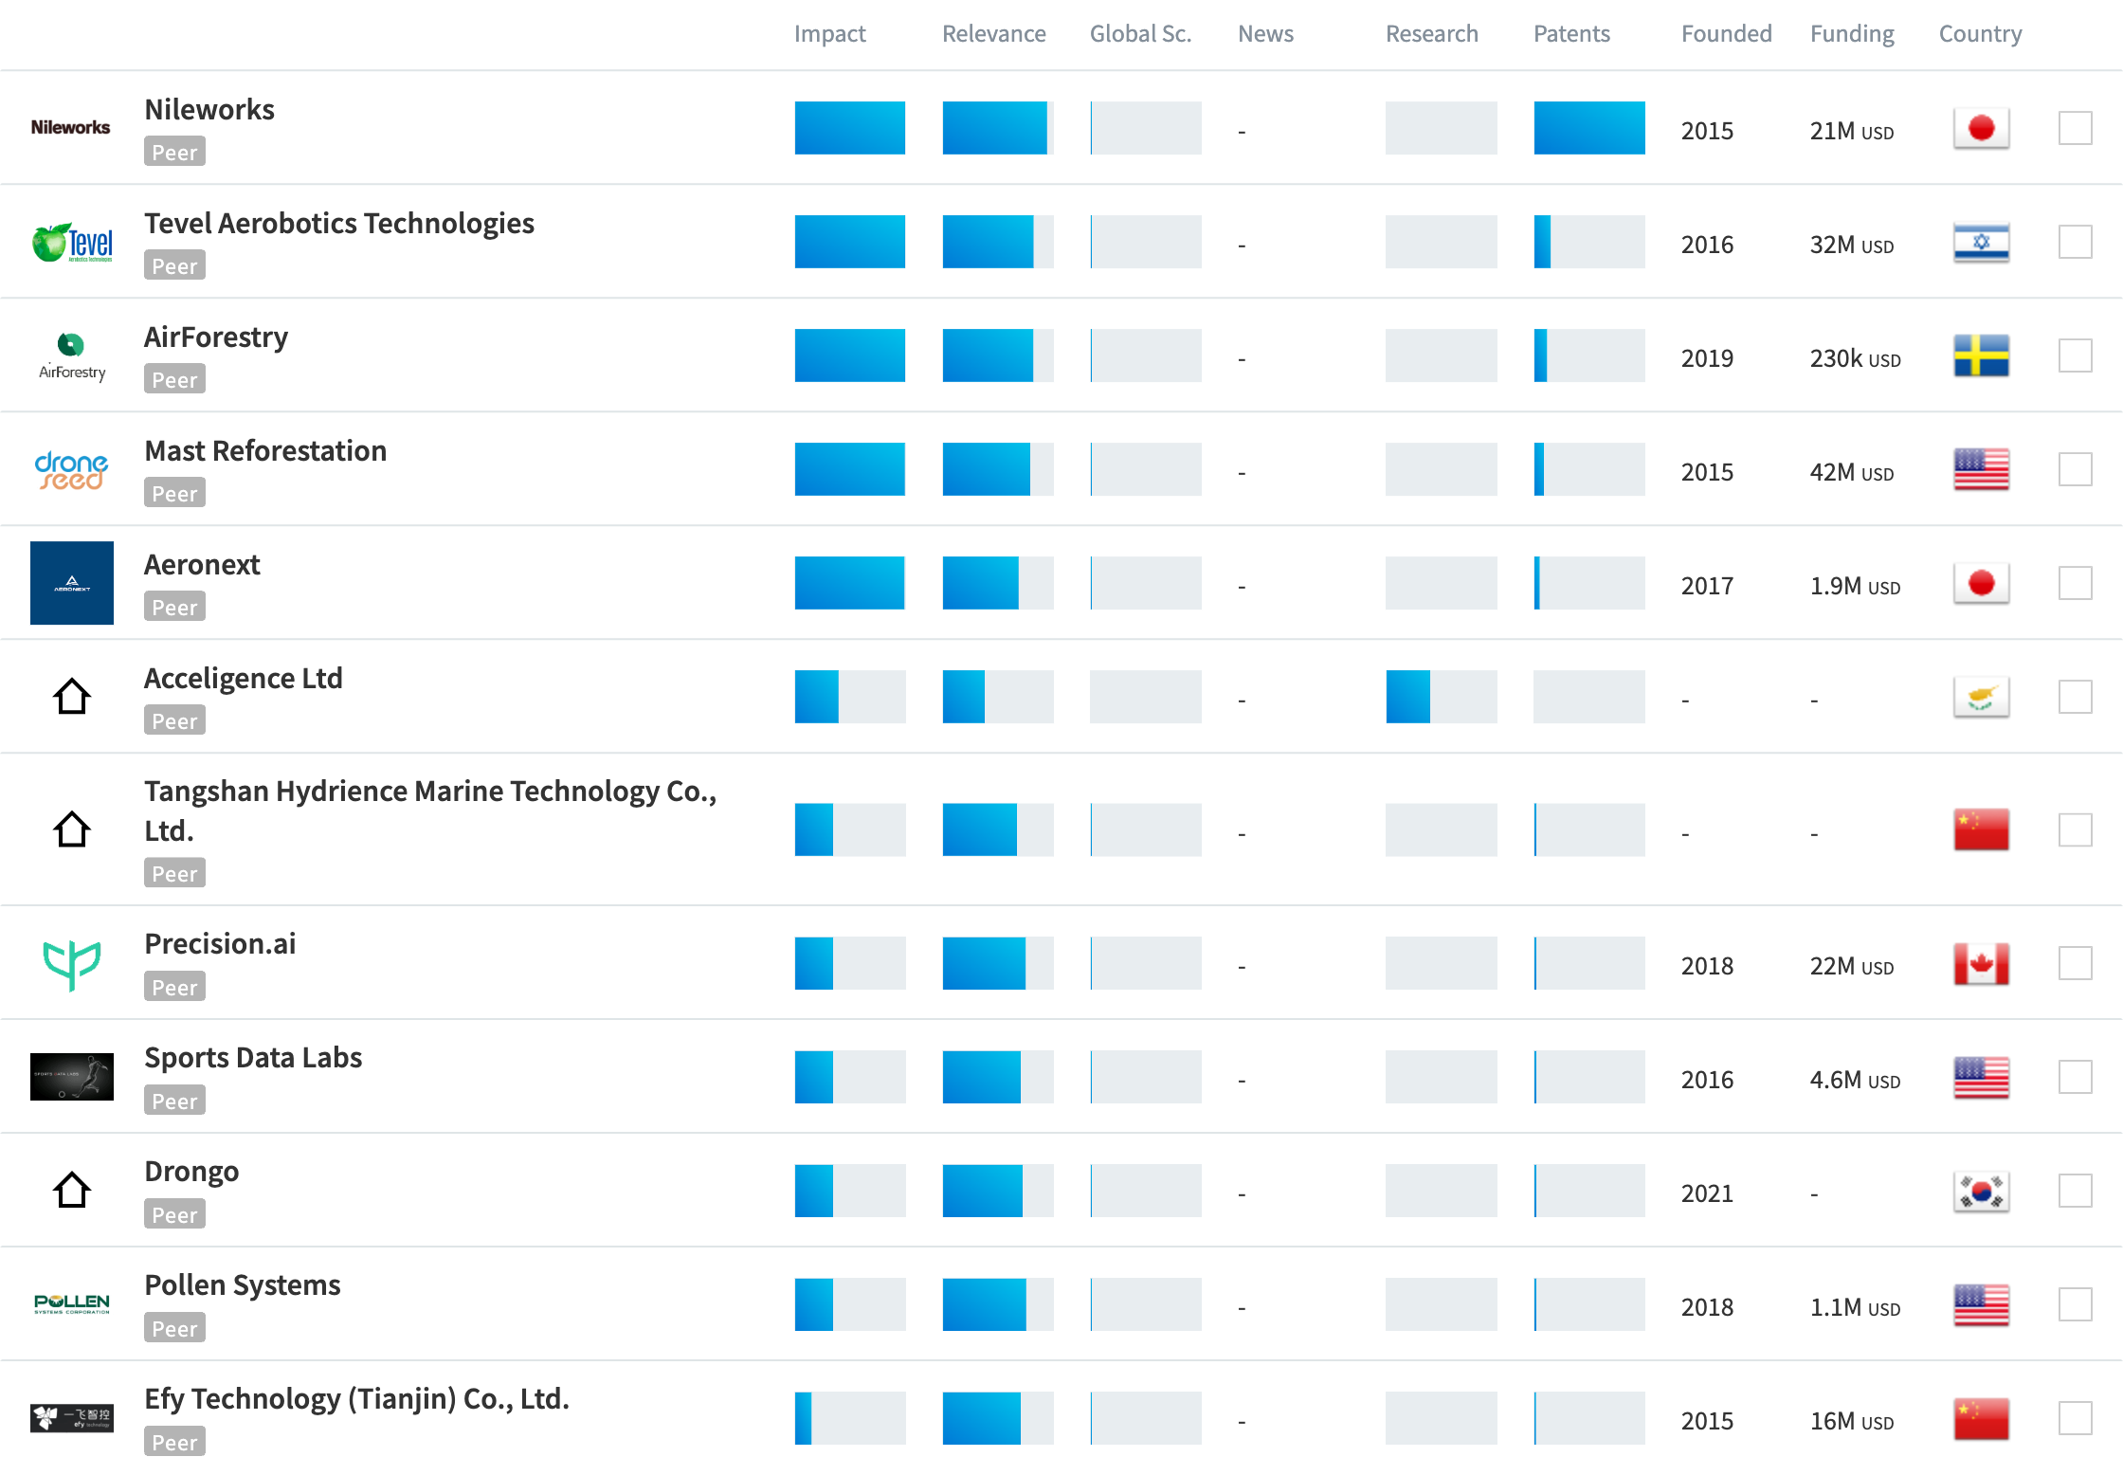Click the drone seed logo
2123x1475 pixels.
pyautogui.click(x=71, y=470)
